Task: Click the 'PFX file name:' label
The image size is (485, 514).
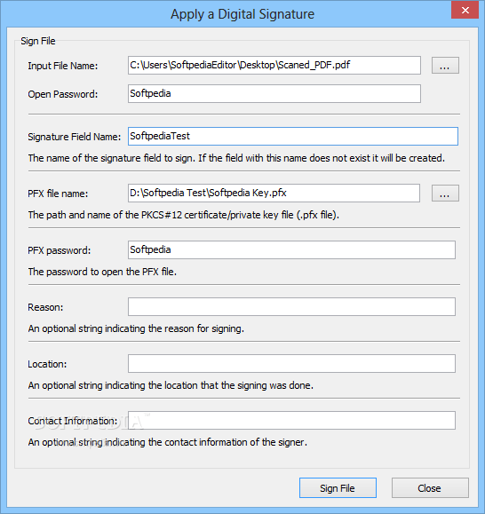Action: pyautogui.click(x=58, y=194)
